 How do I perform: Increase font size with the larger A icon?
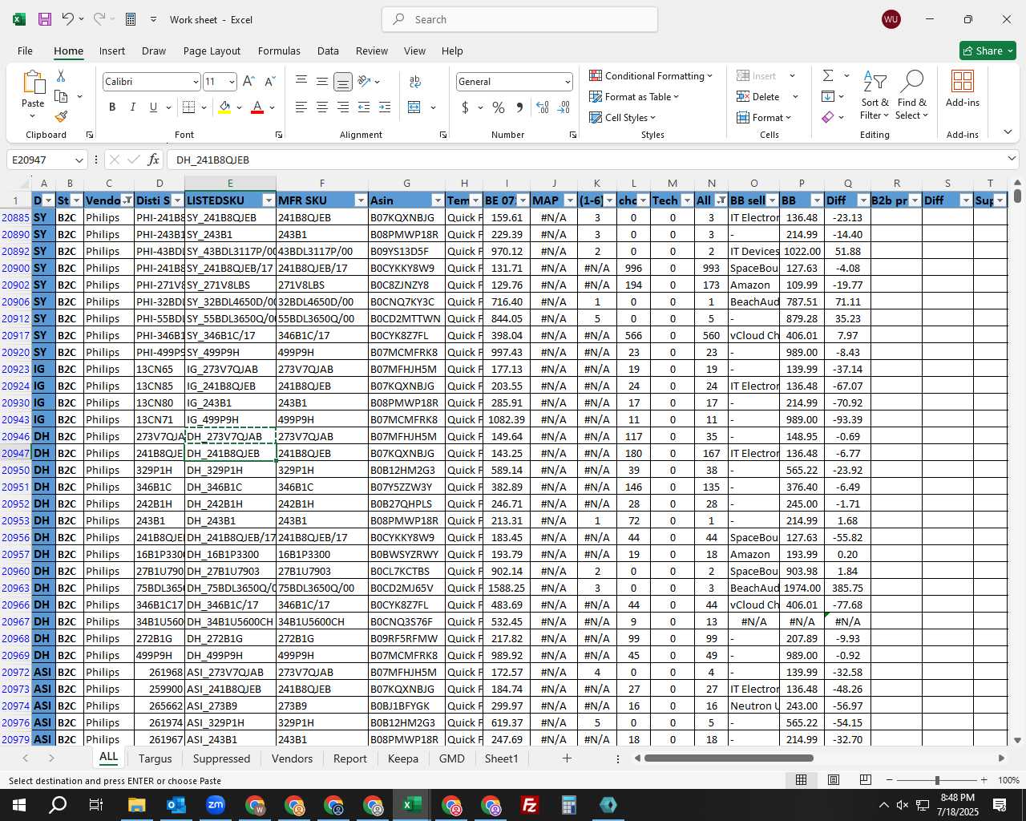tap(248, 82)
